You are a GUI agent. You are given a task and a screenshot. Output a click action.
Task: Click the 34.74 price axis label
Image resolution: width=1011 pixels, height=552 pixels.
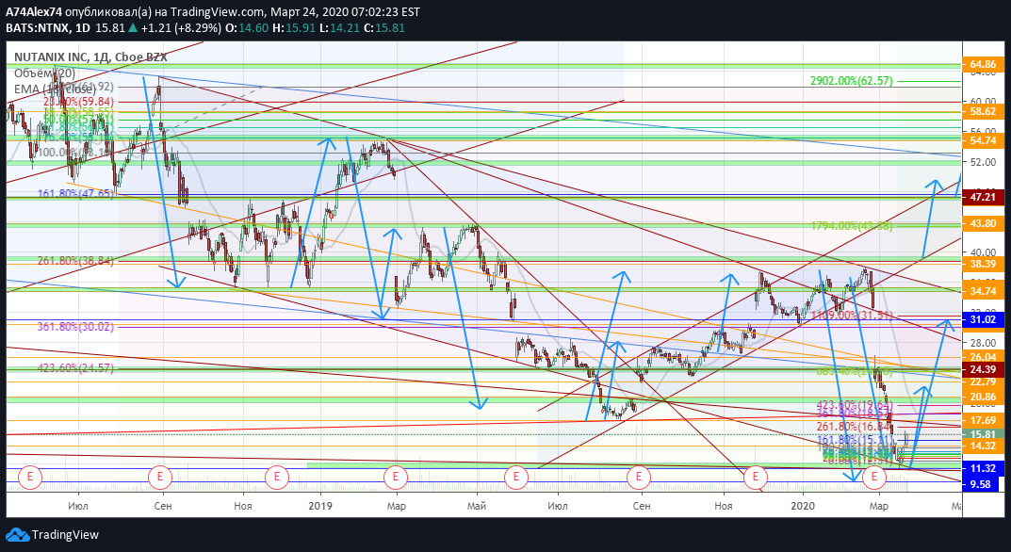click(x=983, y=291)
